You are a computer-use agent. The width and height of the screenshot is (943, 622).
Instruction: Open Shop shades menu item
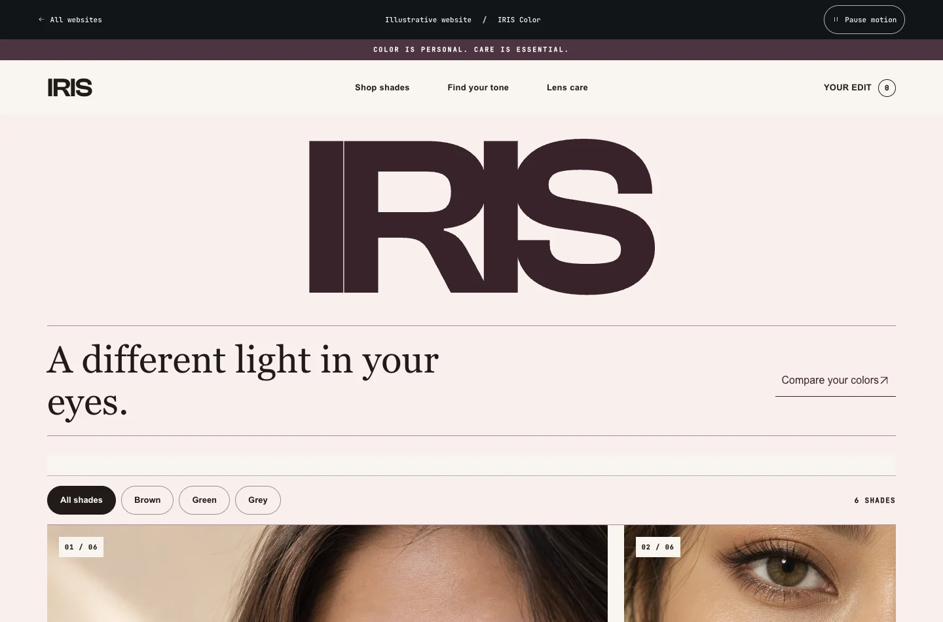click(382, 88)
